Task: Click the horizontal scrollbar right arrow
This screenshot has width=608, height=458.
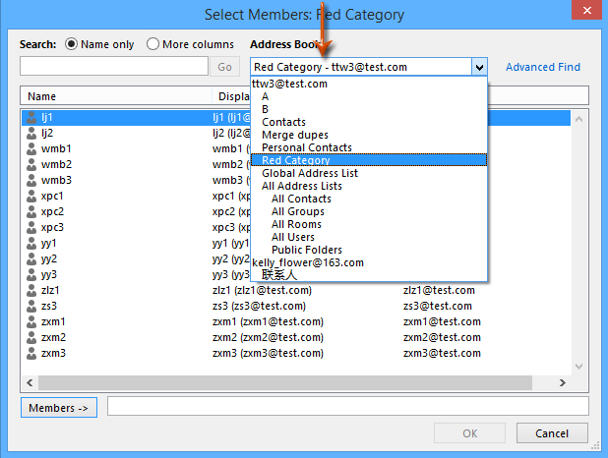Action: pos(562,383)
